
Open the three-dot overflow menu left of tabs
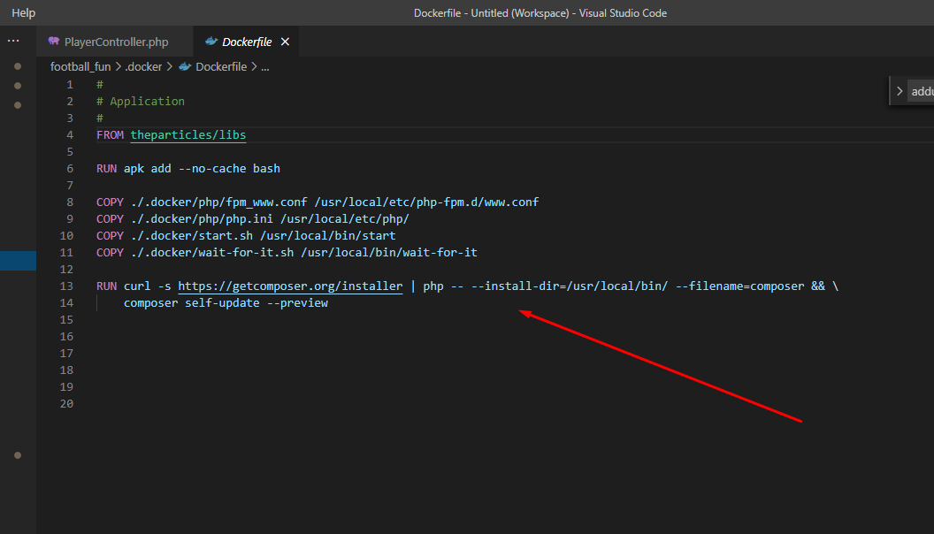(x=13, y=41)
